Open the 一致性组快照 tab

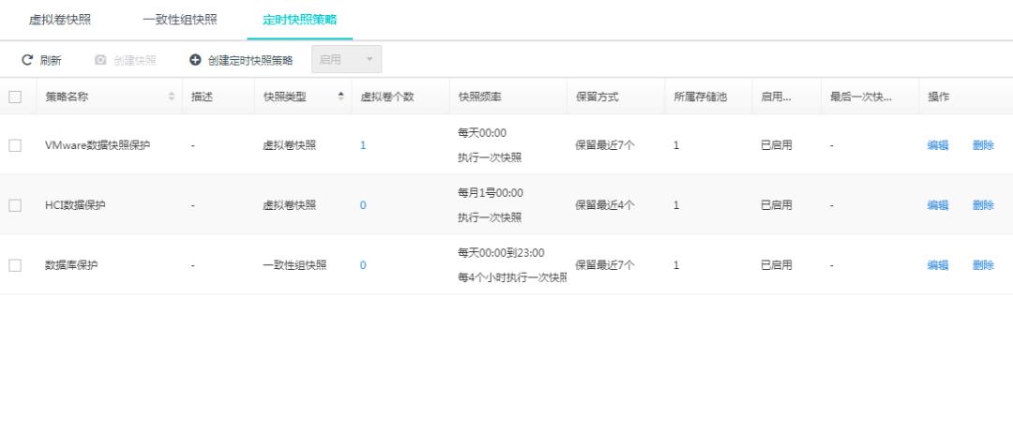click(179, 20)
